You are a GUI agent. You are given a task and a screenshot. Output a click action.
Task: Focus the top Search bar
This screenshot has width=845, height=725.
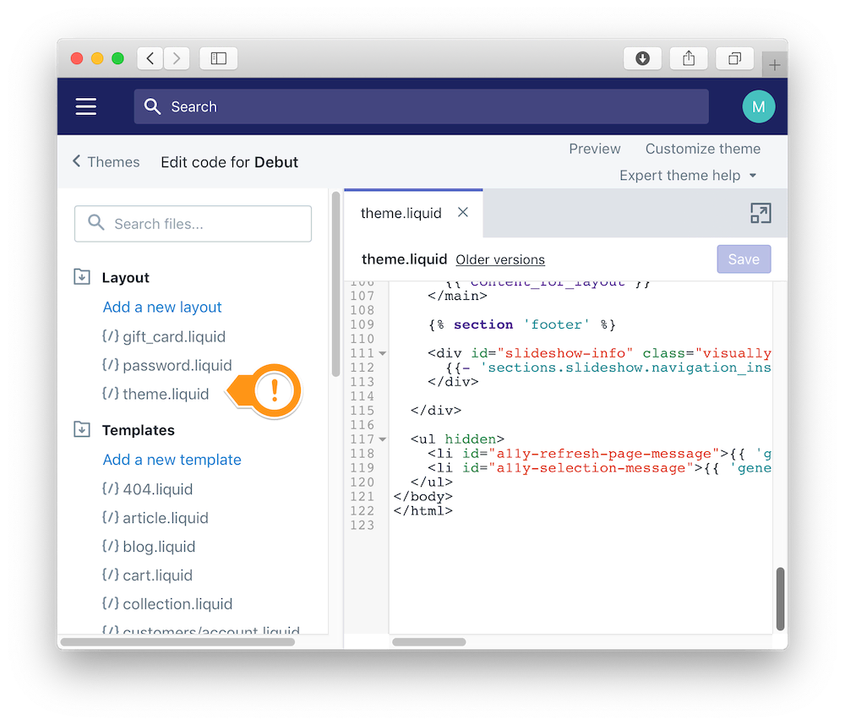click(x=422, y=106)
